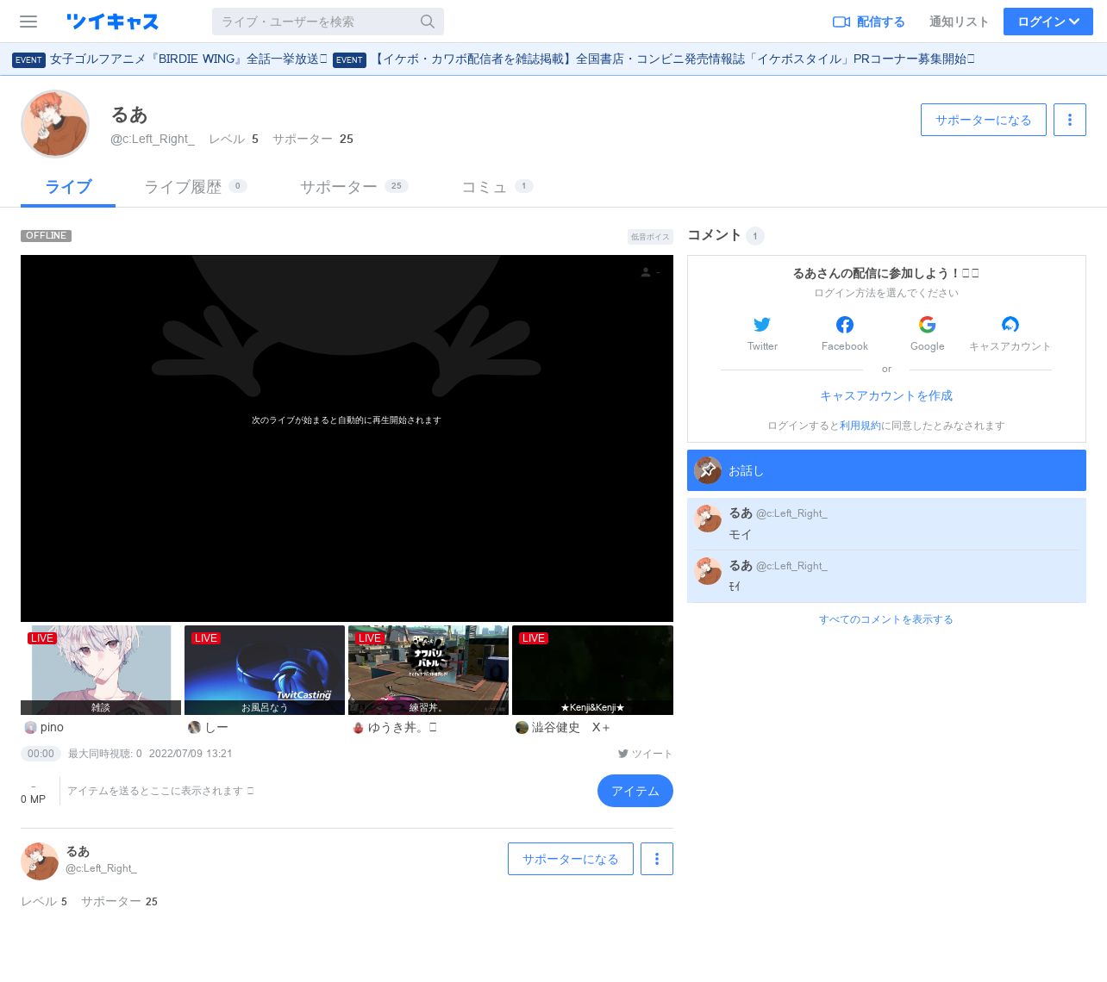Click the first EVENT badge
Viewport: 1107px width, 982px height.
point(28,60)
